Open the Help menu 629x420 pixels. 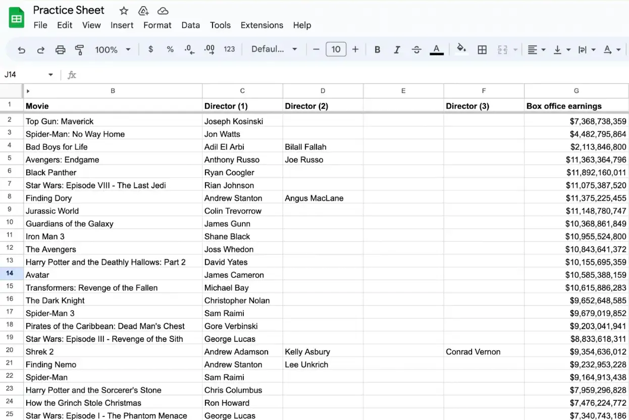302,25
